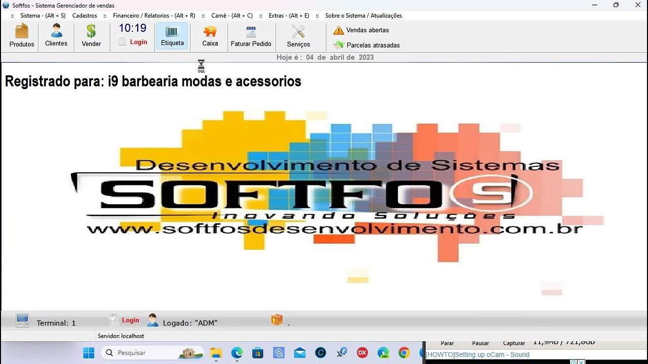Viewport: 648px width, 364px height.
Task: Click the Terminal: 1 label
Action: tap(56, 323)
